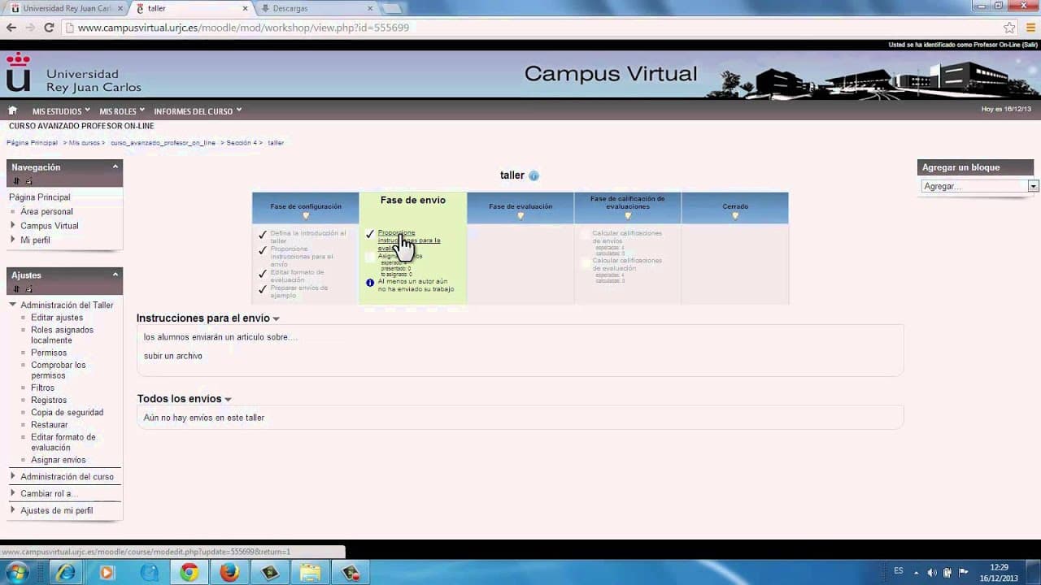Click volume speaker icon in system tray
This screenshot has width=1041, height=585.
pos(932,572)
